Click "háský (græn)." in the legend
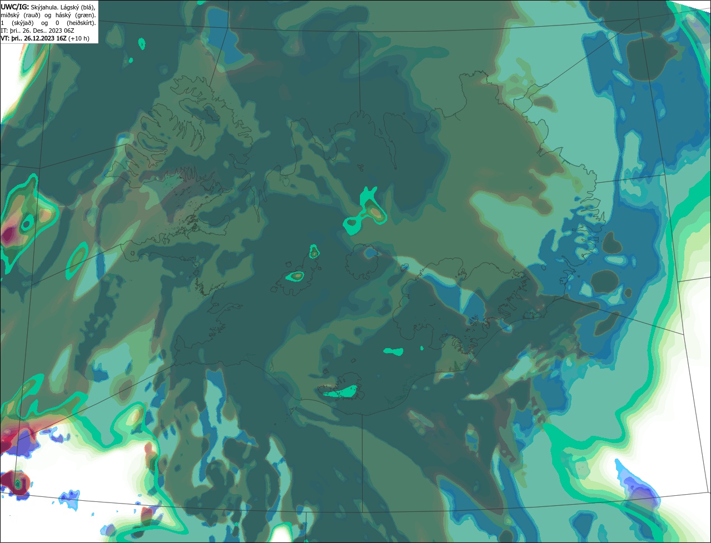 [x=76, y=16]
